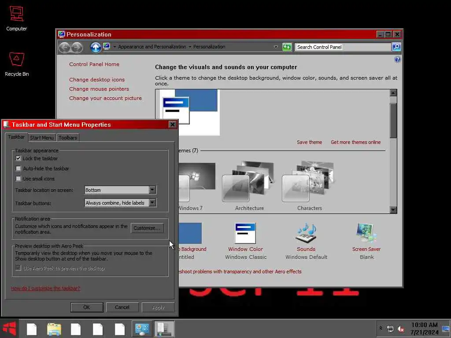Open the Help question mark icon

397,59
